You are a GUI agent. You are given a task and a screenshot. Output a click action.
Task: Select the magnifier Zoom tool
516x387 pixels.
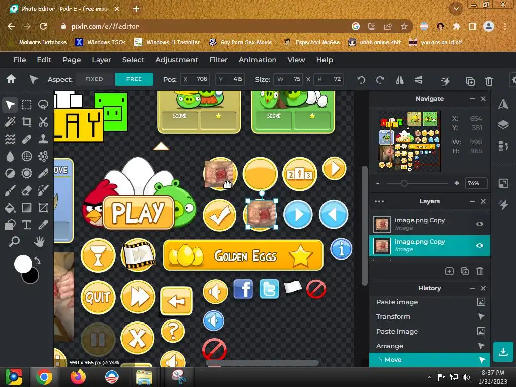click(14, 242)
